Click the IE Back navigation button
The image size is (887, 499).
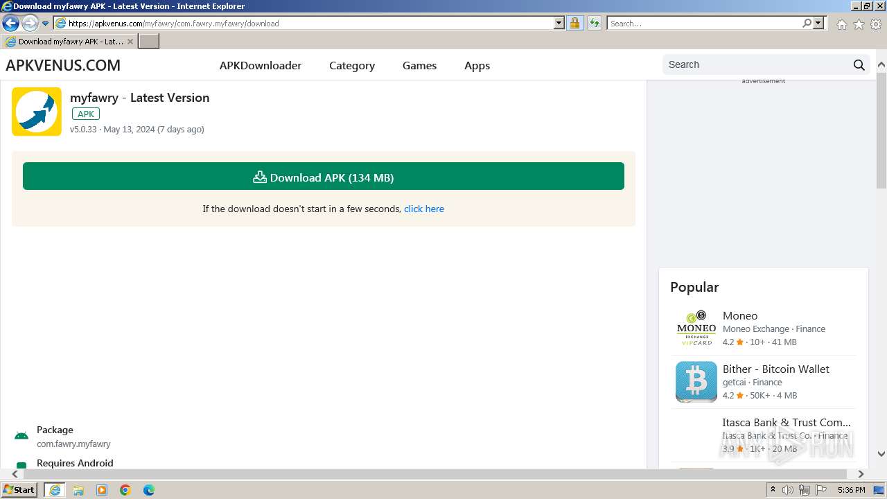pos(10,23)
